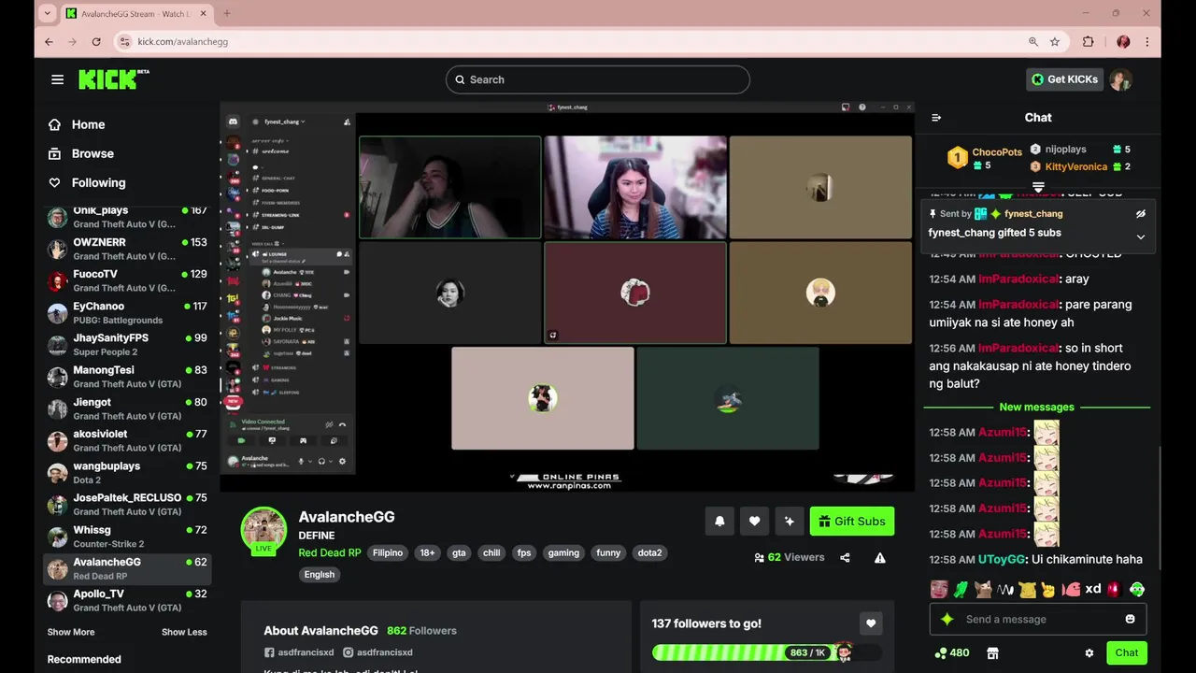Click the 480 channel points balance

point(951,653)
